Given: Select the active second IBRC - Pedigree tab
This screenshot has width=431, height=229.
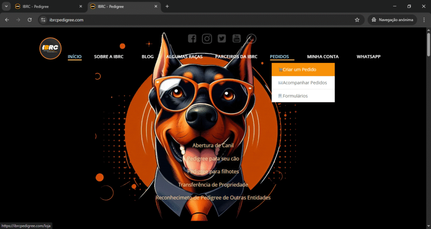Looking at the screenshot, I should [124, 6].
